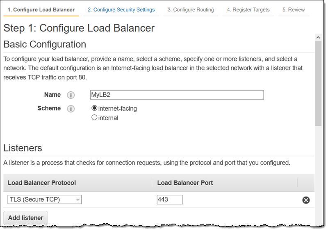Remove the TLS listener with the X icon

pos(306,200)
